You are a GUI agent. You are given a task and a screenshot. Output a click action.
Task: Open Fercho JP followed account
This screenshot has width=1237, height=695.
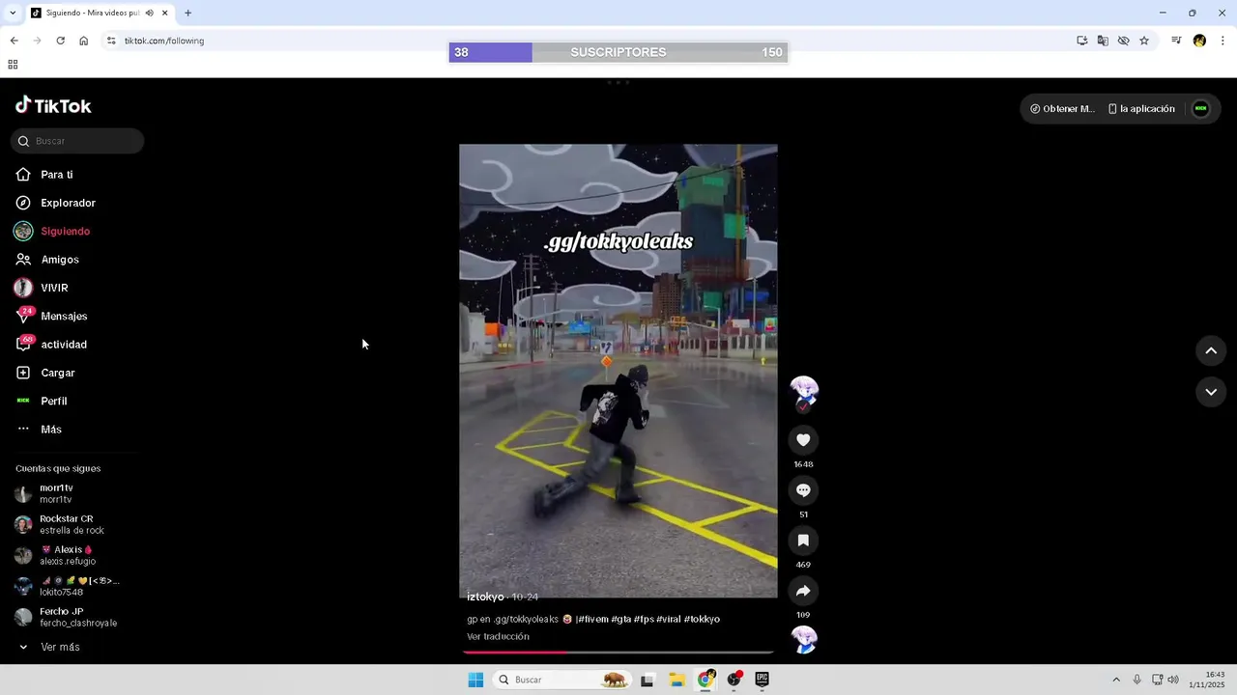click(68, 617)
